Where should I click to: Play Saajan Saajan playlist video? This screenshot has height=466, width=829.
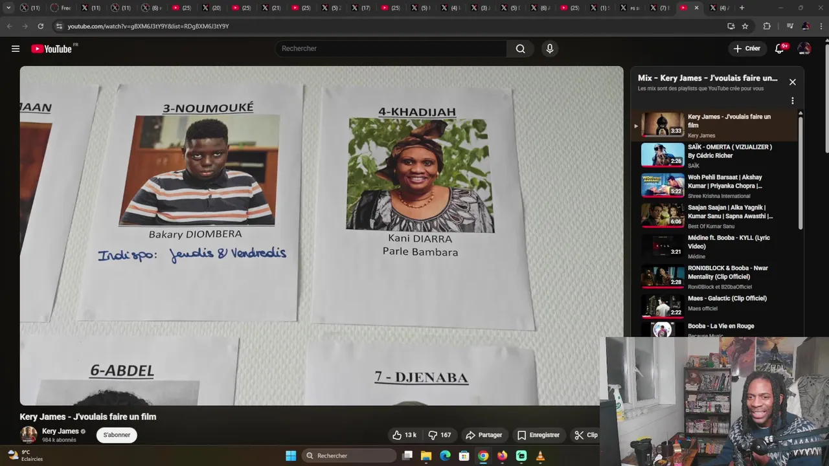pyautogui.click(x=715, y=216)
